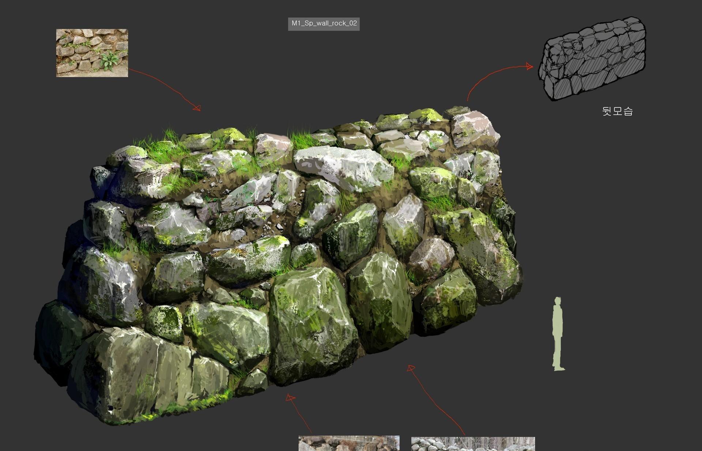Click the painted mossy stone wall illustration
702x451 pixels.
click(x=278, y=265)
